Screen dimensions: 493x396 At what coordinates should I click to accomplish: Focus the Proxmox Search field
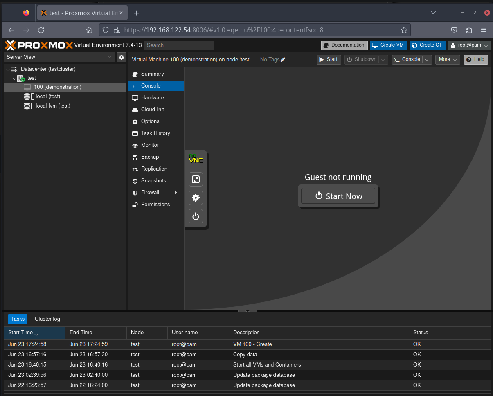pos(179,45)
